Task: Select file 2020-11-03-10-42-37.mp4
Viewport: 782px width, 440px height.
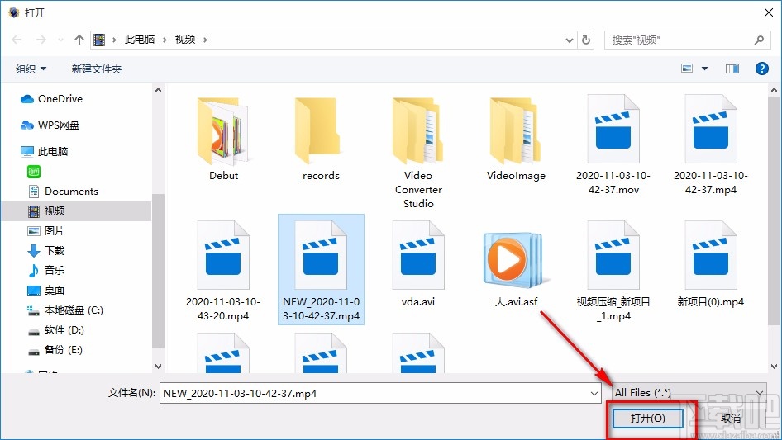Action: pos(711,145)
